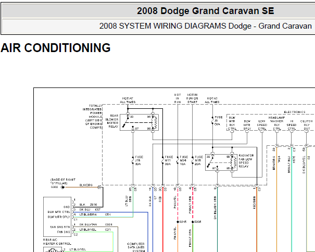Click the 'DK BLU/YEL' vertical wire label
Image resolution: width=315 pixels, height=252 pixels.
pyautogui.click(x=304, y=165)
